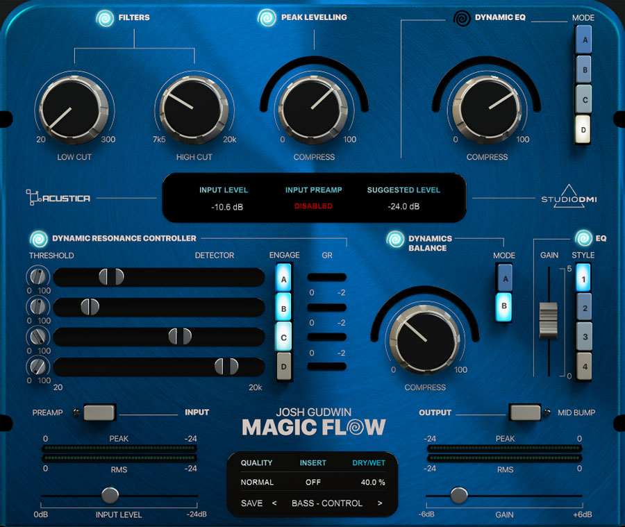Click the -10.6 dB input level readout
625x527 pixels.
pyautogui.click(x=227, y=207)
